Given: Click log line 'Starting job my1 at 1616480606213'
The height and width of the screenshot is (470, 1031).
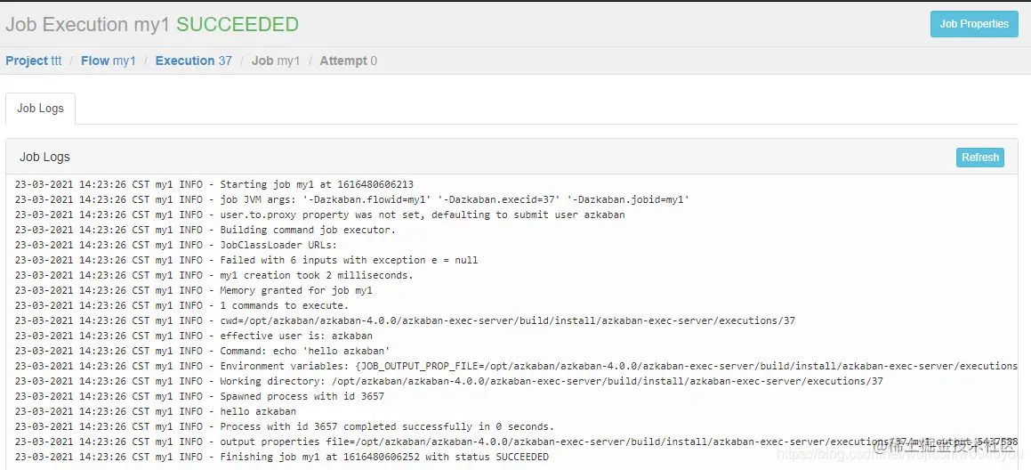Looking at the screenshot, I should tap(214, 184).
